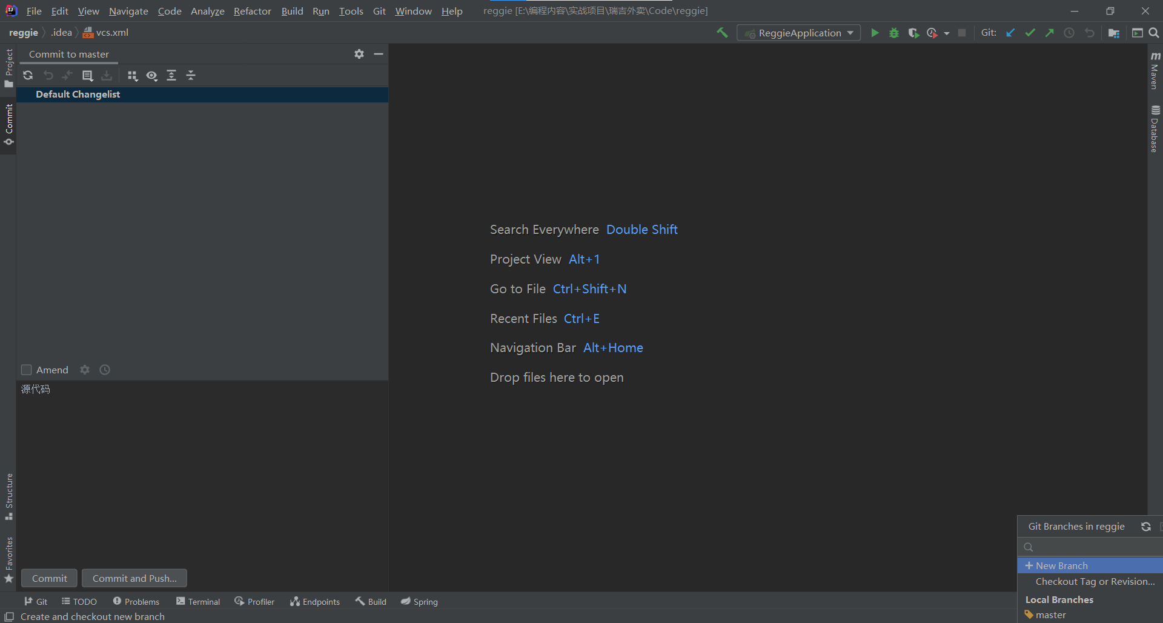Click the Shelve/download changes icon
Viewport: 1163px width, 623px height.
(x=107, y=75)
